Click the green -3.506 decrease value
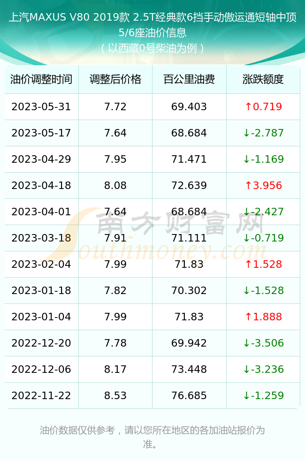The image size is (305, 469). coord(263,343)
